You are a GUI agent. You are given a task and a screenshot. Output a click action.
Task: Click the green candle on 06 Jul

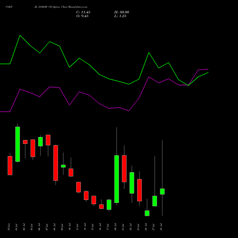(x=40, y=141)
